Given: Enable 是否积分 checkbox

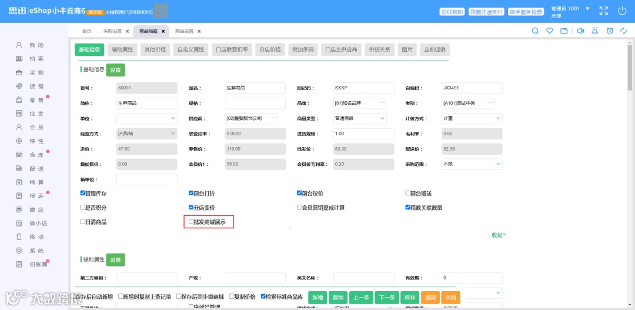Looking at the screenshot, I should [x=83, y=208].
